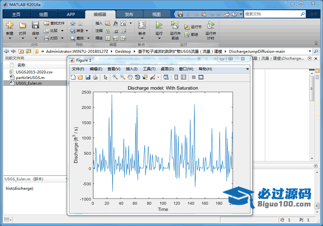This screenshot has height=226, width=323.
Task: Click the 查找文件 button
Action: [54, 23]
